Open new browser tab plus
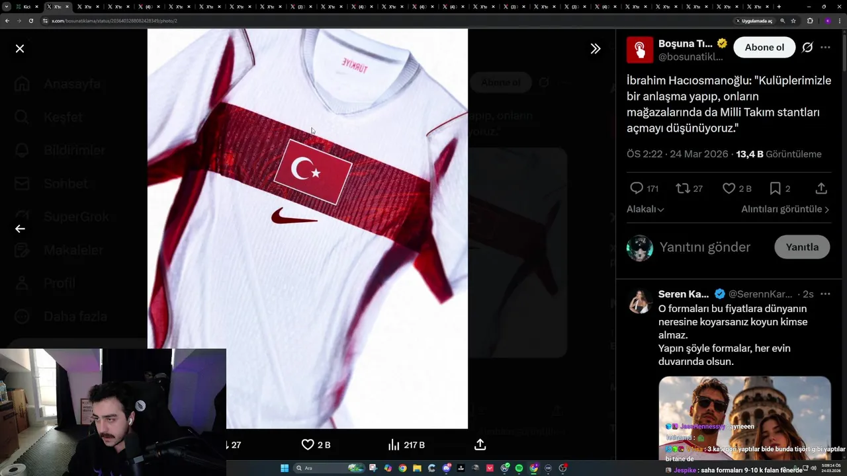The width and height of the screenshot is (847, 476). (779, 7)
